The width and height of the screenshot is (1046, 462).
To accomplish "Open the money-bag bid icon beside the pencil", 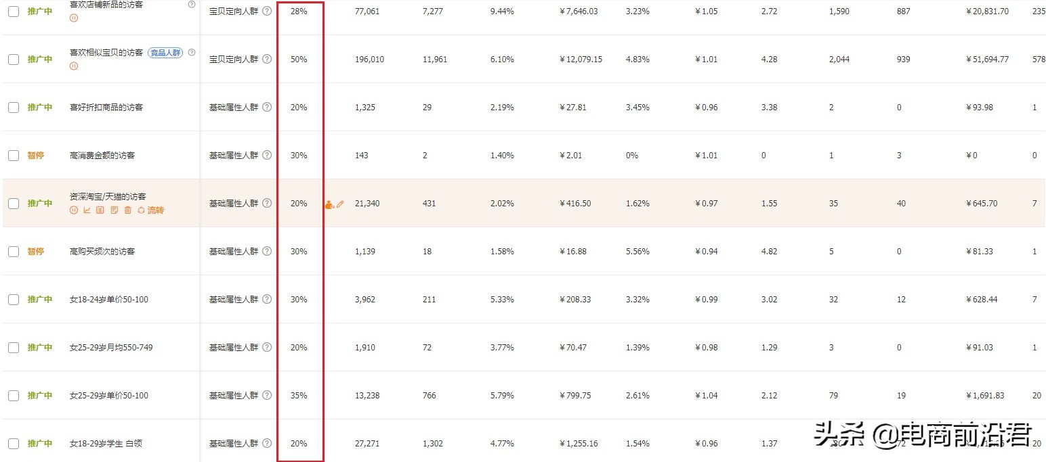I will (x=329, y=204).
